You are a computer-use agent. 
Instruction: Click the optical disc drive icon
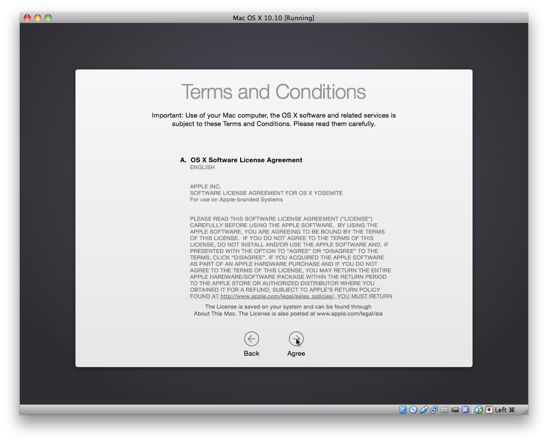(x=413, y=410)
